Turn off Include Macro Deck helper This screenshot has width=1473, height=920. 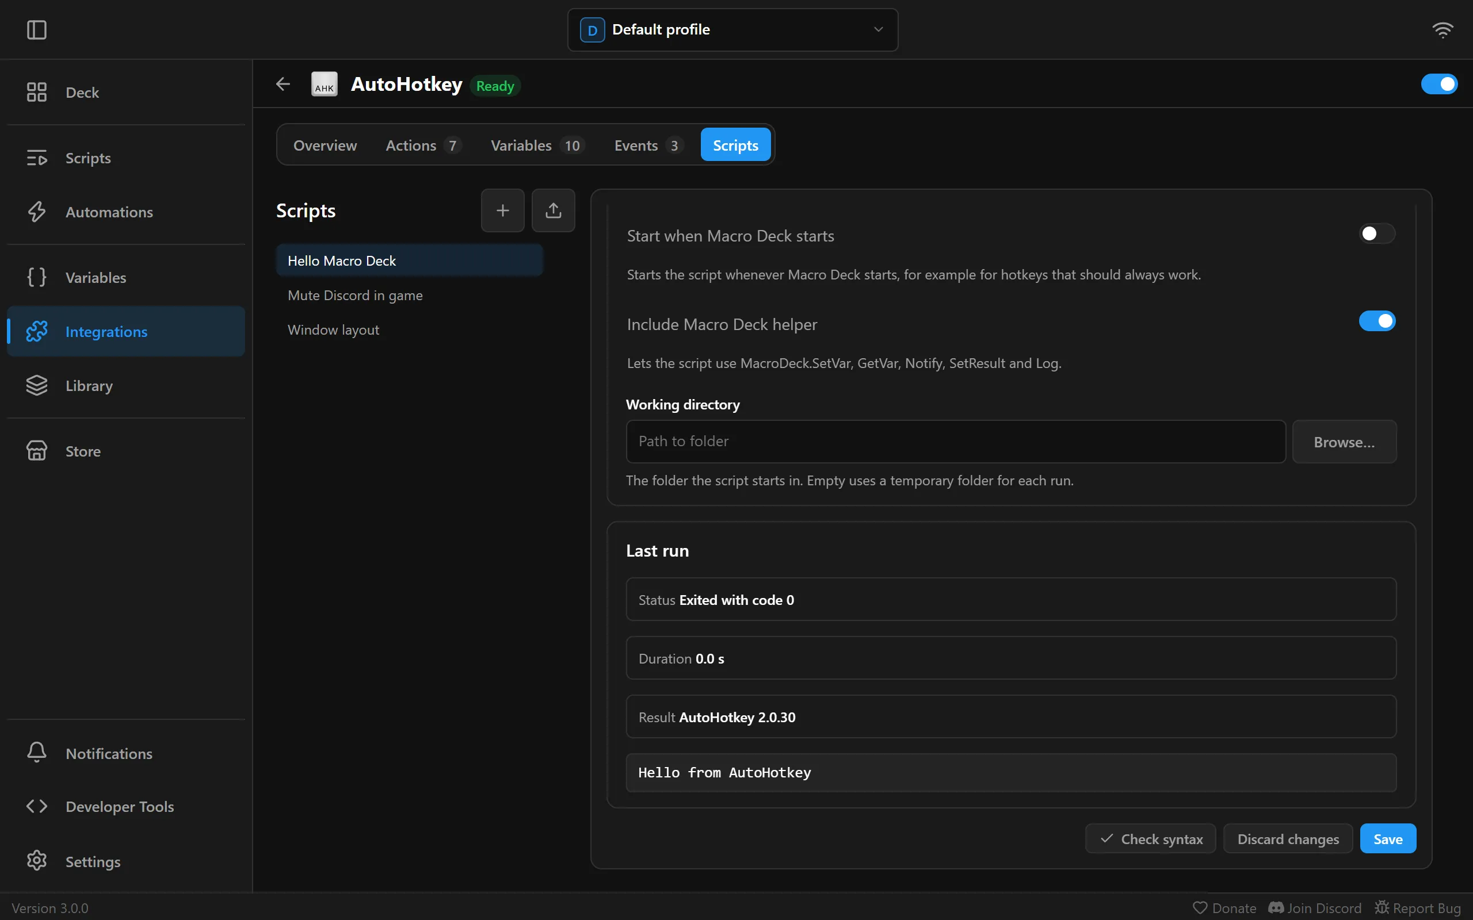(x=1377, y=321)
